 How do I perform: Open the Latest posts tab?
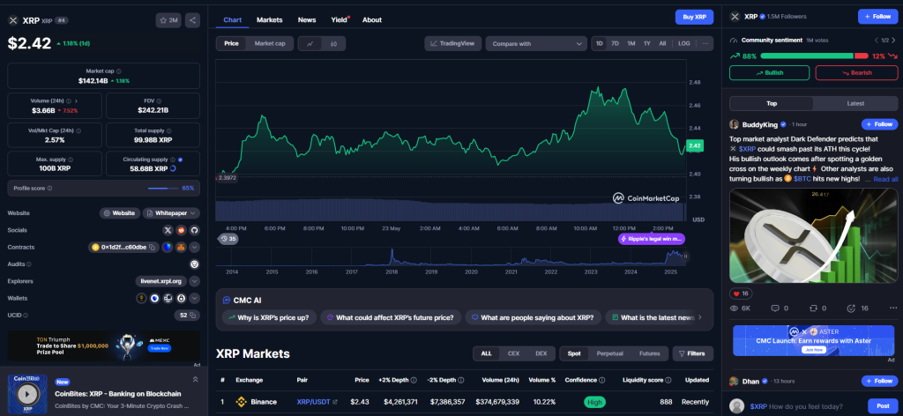click(x=855, y=103)
